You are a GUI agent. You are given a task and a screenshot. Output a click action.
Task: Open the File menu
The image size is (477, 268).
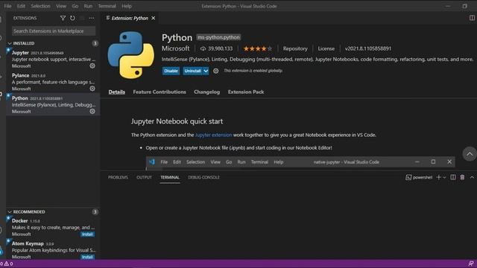(7, 6)
